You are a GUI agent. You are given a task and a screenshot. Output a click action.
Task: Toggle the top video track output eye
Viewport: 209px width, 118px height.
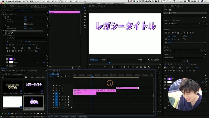pos(62,85)
